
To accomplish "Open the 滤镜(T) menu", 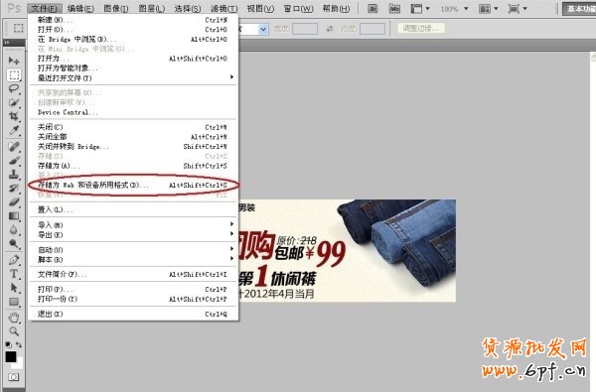I will coord(223,8).
